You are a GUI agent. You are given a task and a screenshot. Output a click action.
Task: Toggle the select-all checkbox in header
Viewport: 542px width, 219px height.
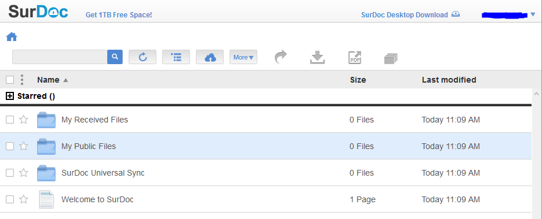[10, 80]
